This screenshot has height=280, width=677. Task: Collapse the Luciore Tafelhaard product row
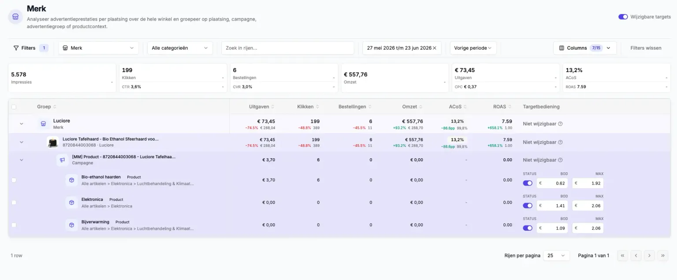(x=21, y=142)
